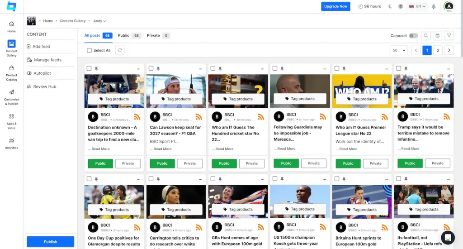Open Add feed menu item
This screenshot has height=249, width=463.
tap(38, 47)
